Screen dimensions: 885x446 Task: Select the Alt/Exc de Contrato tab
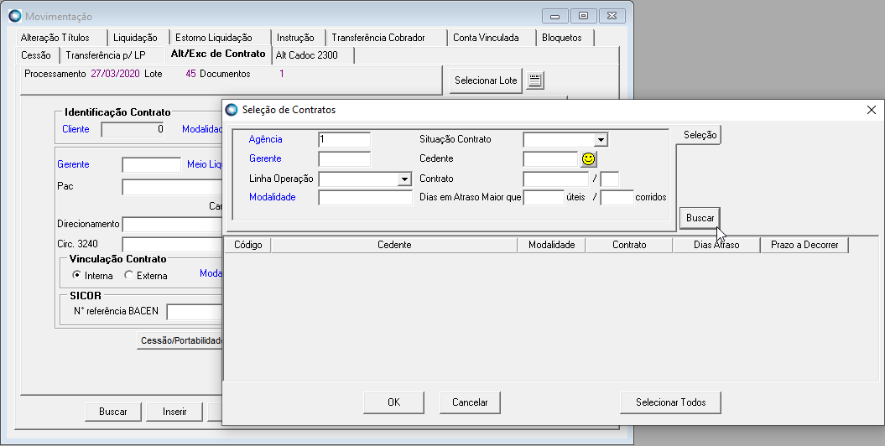(x=218, y=54)
